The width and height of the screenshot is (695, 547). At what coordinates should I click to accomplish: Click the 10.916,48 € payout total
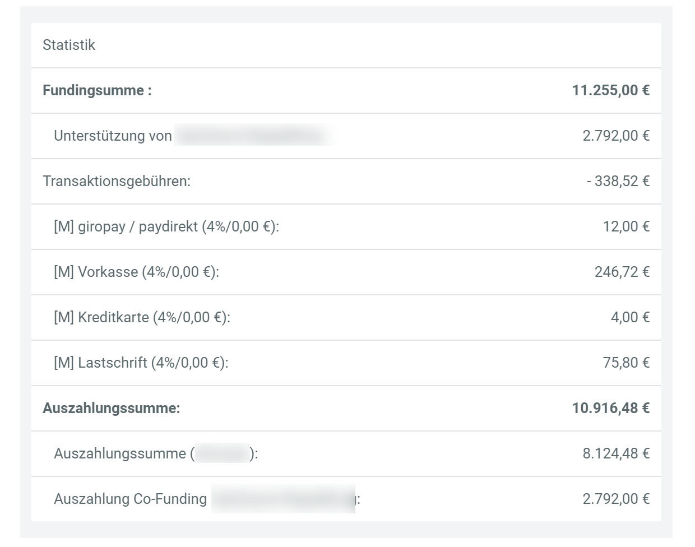(x=610, y=408)
